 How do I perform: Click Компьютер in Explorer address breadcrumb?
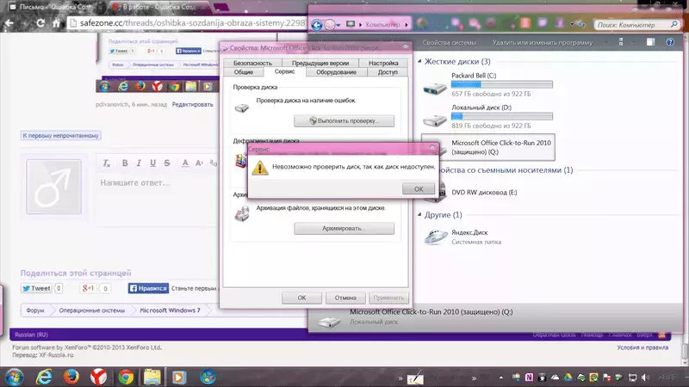(x=382, y=25)
